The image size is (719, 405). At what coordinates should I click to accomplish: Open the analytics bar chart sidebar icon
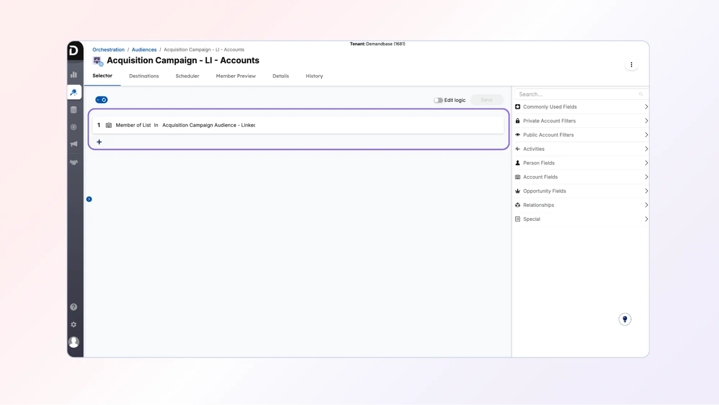74,75
